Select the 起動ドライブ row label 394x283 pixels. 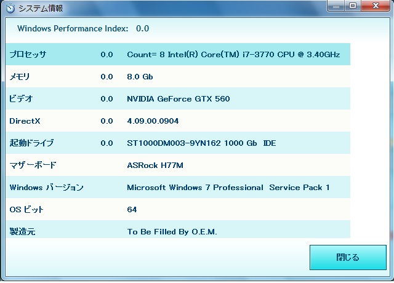31,143
